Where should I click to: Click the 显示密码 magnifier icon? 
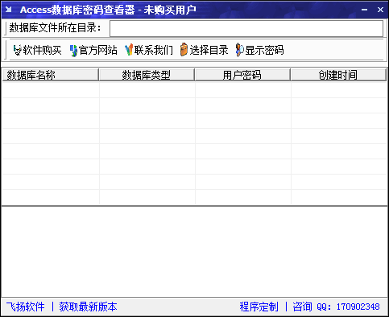(x=240, y=50)
